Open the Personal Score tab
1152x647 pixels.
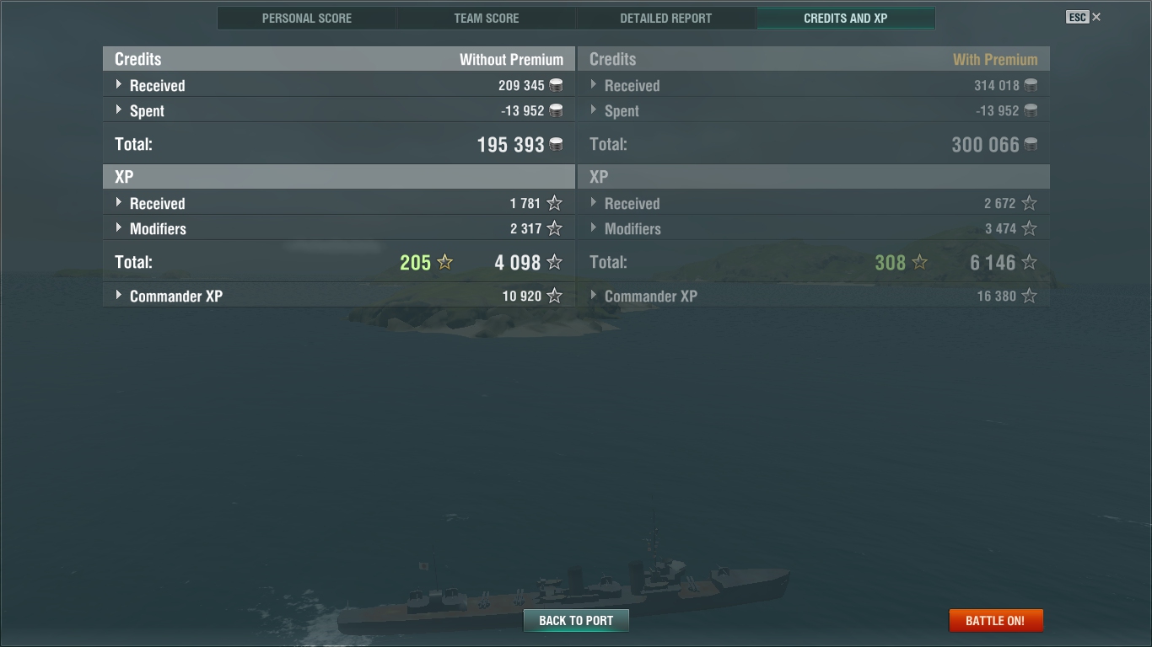point(307,18)
